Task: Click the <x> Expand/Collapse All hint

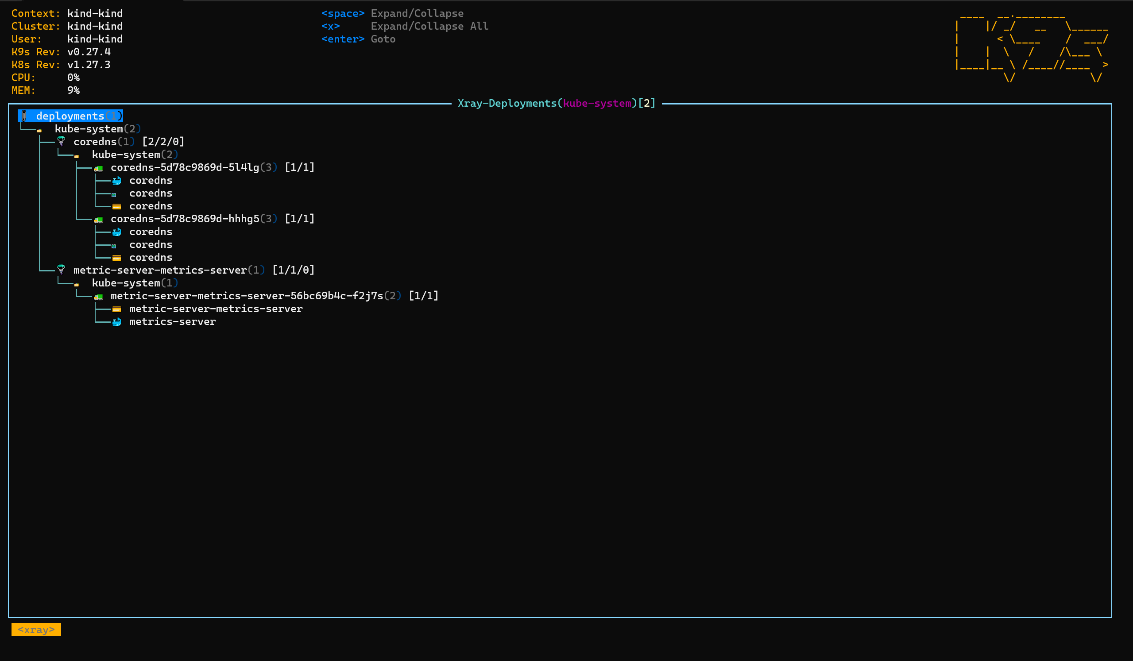Action: (405, 26)
